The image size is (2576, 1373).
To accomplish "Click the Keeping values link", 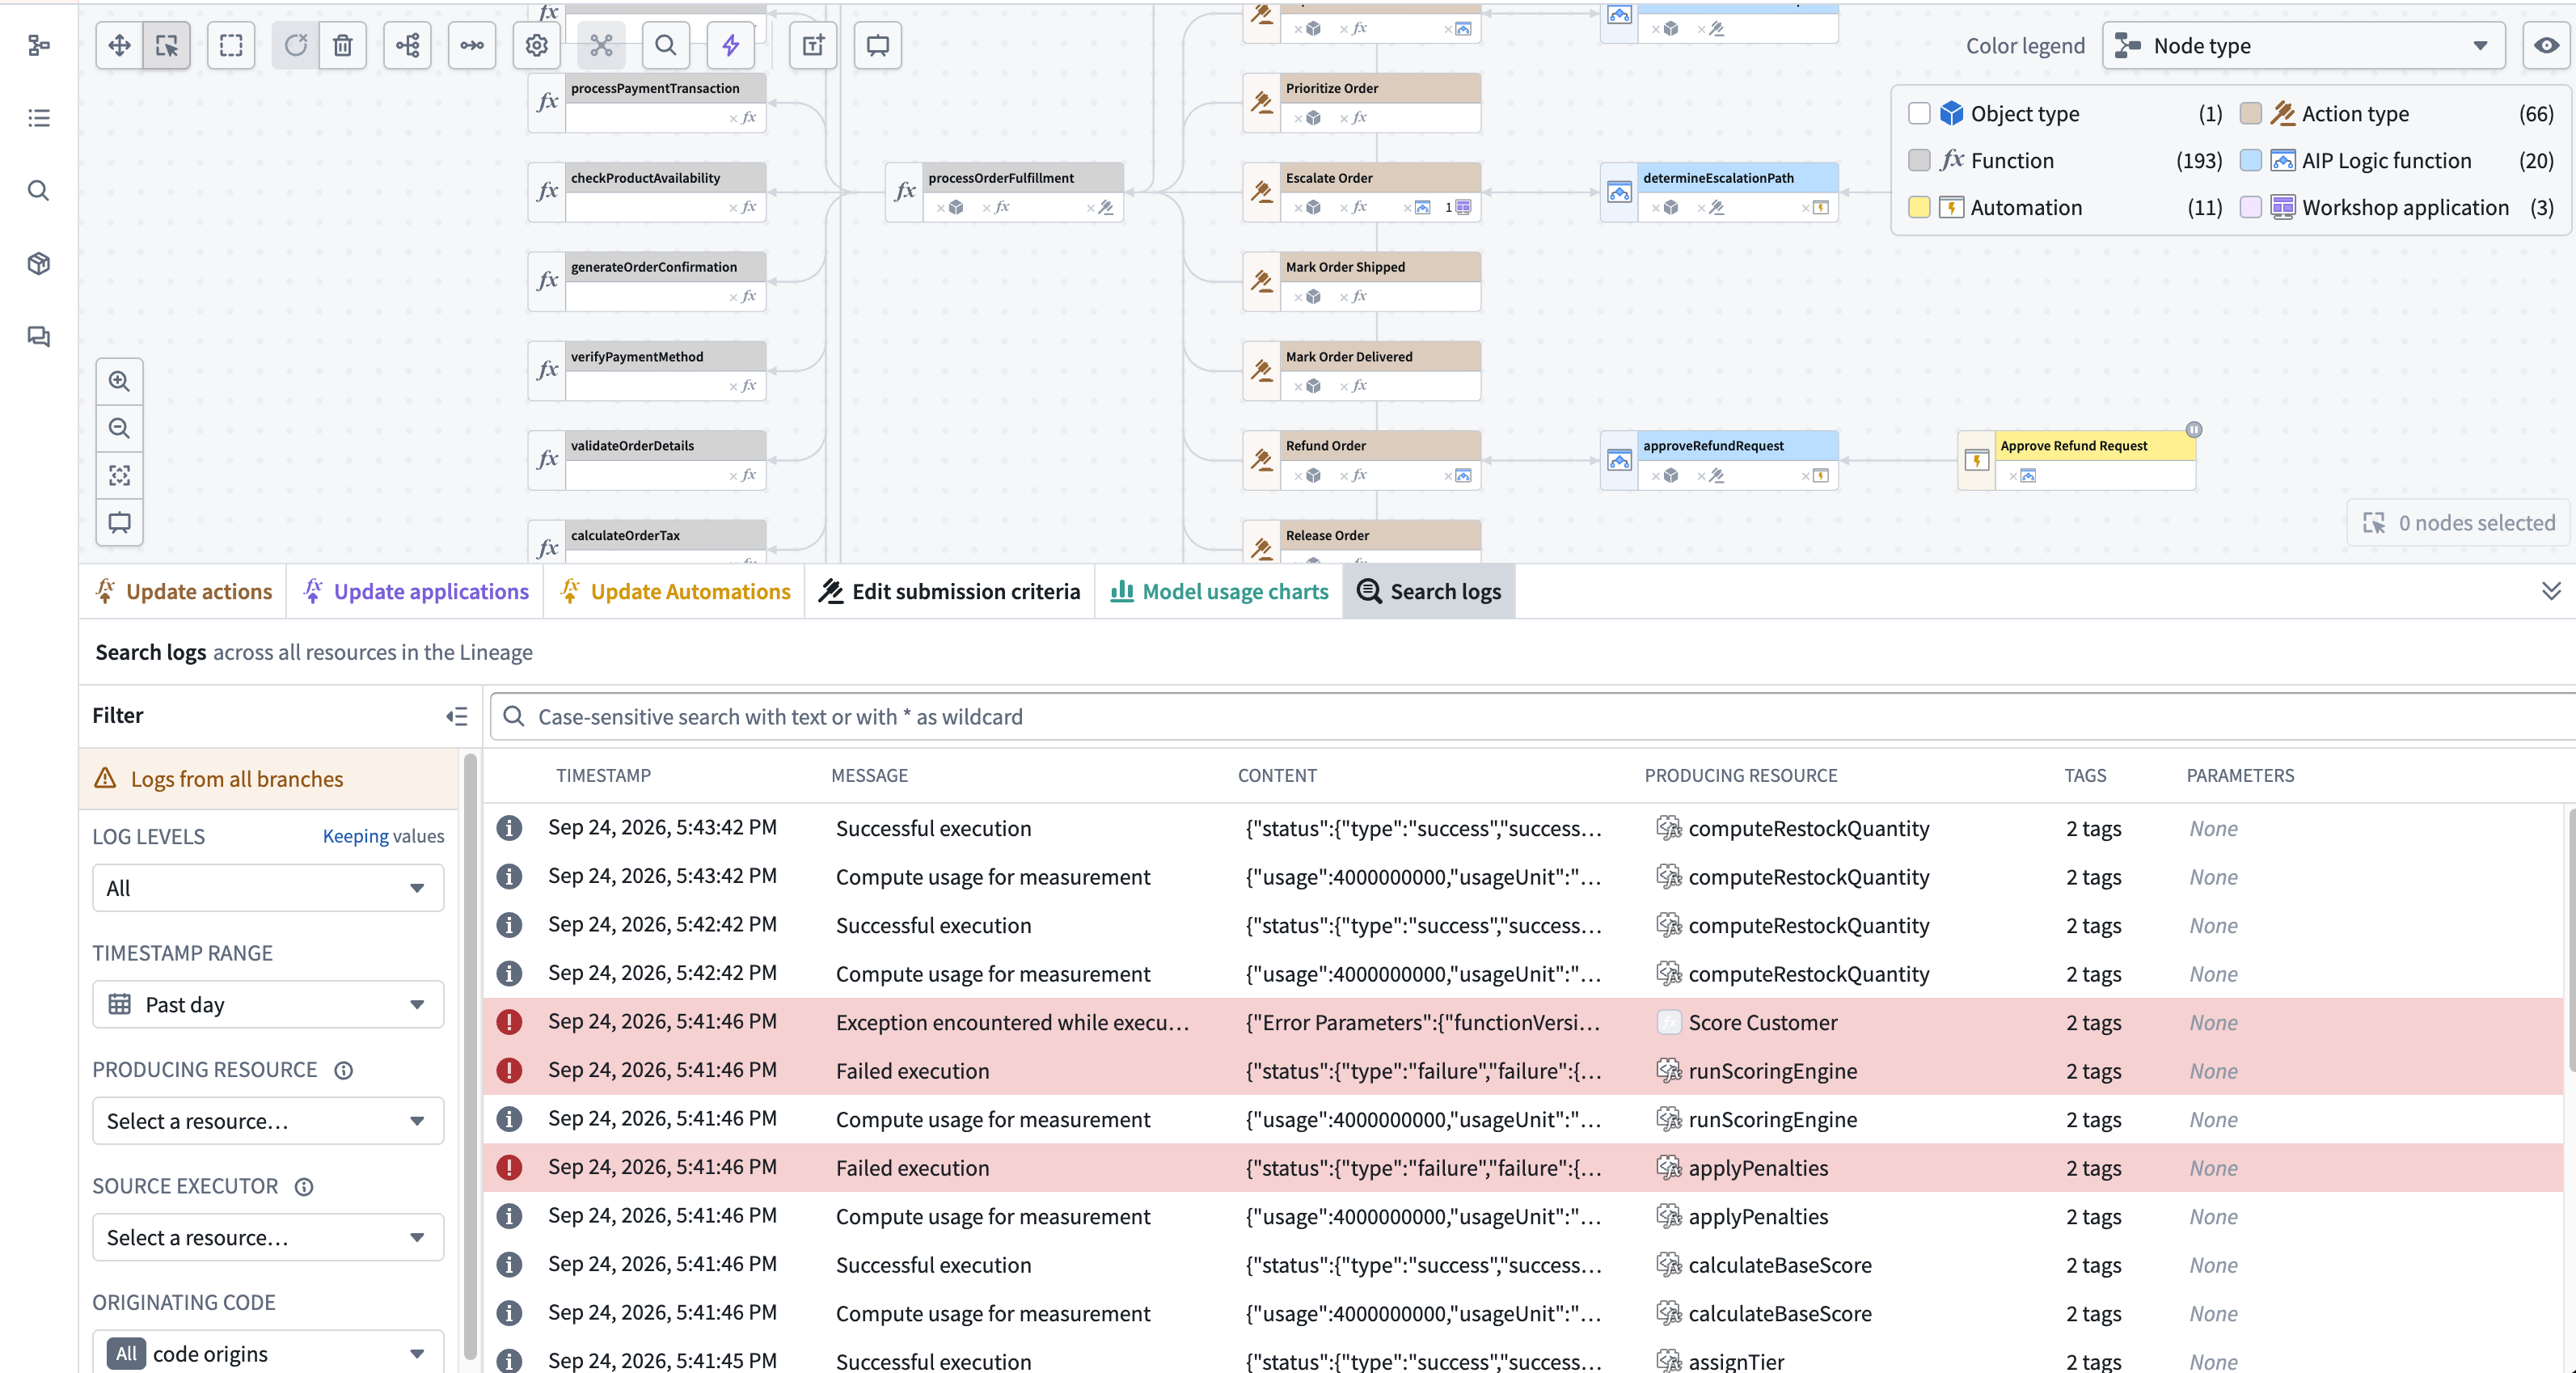I will tap(383, 836).
